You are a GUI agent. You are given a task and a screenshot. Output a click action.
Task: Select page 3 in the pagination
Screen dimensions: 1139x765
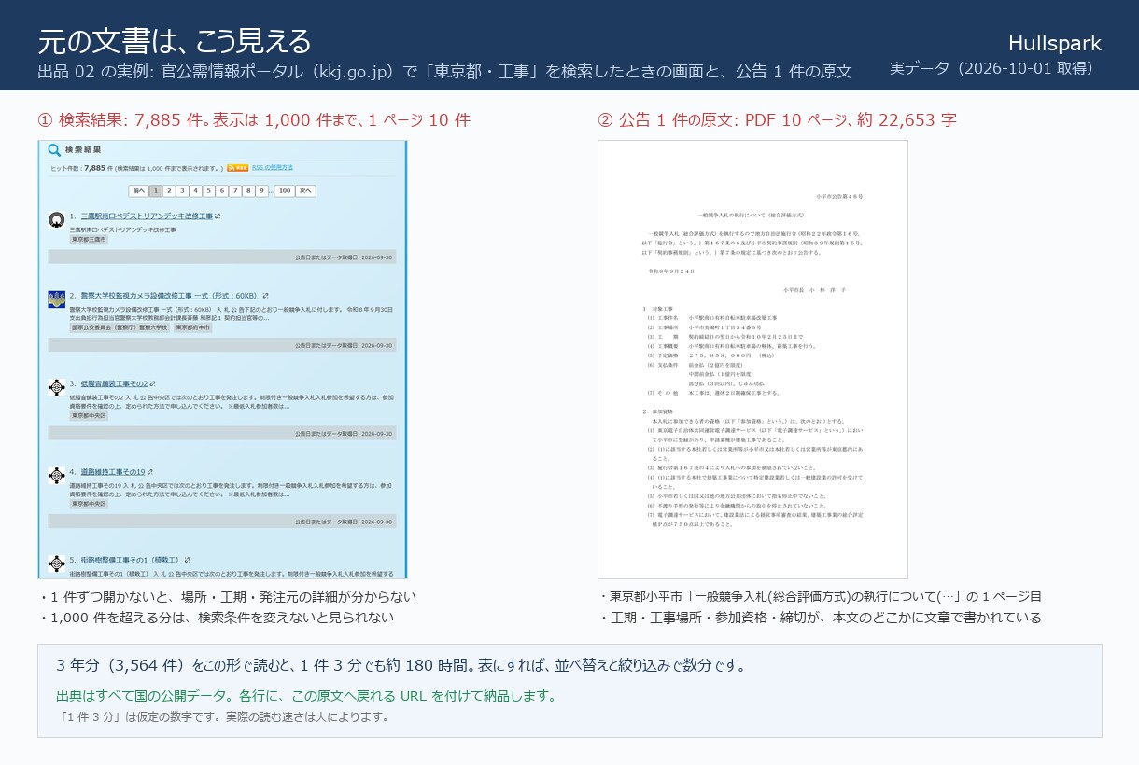coord(182,191)
